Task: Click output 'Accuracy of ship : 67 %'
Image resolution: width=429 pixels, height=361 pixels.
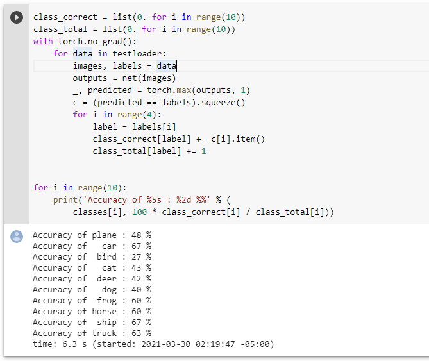Action: click(x=92, y=323)
